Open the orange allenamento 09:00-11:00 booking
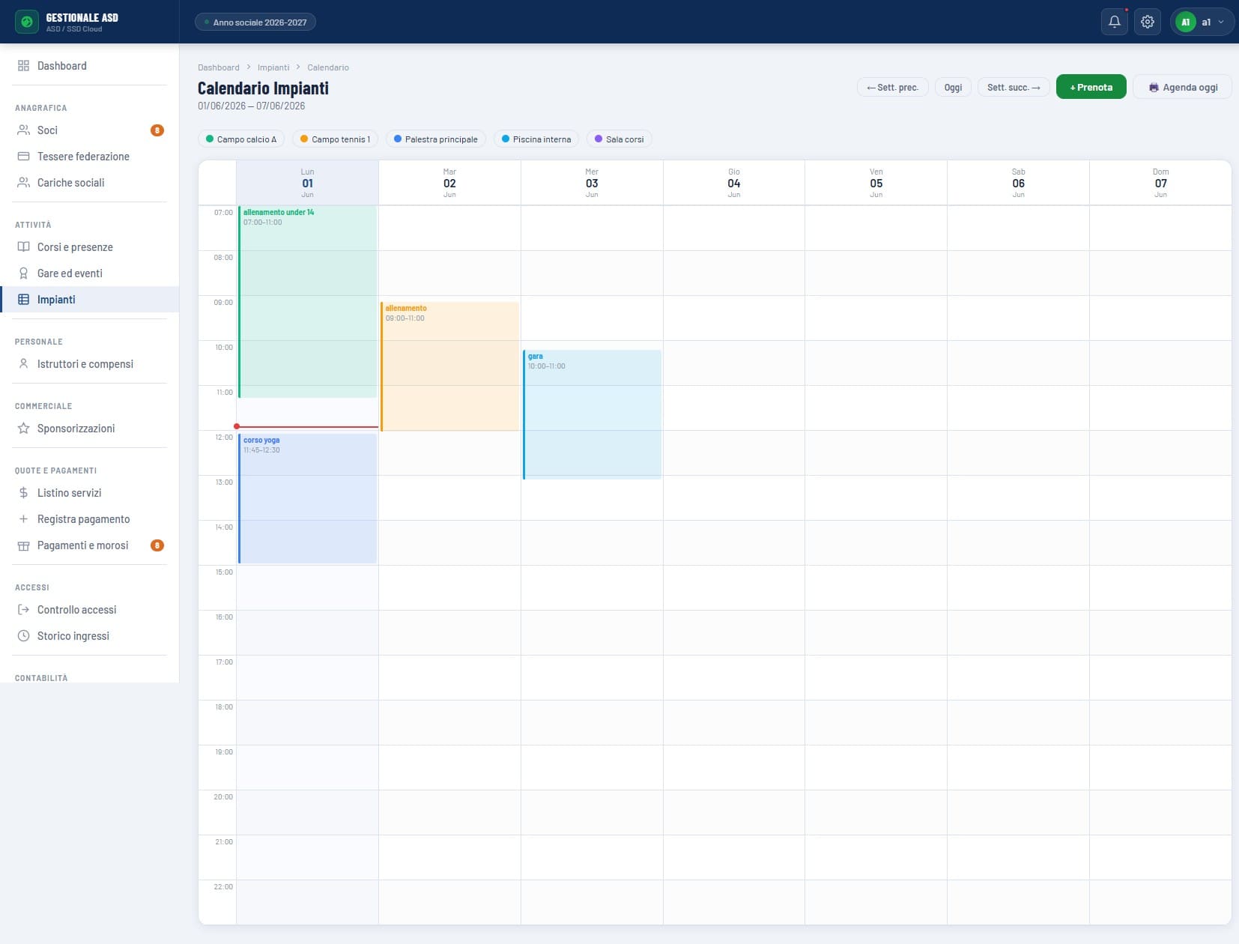 click(x=449, y=366)
